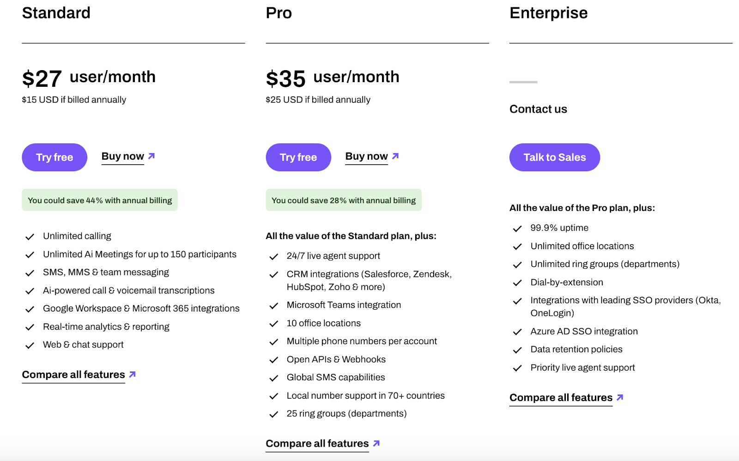The image size is (739, 461).
Task: Click Try free under Standard plan
Action: 55,157
